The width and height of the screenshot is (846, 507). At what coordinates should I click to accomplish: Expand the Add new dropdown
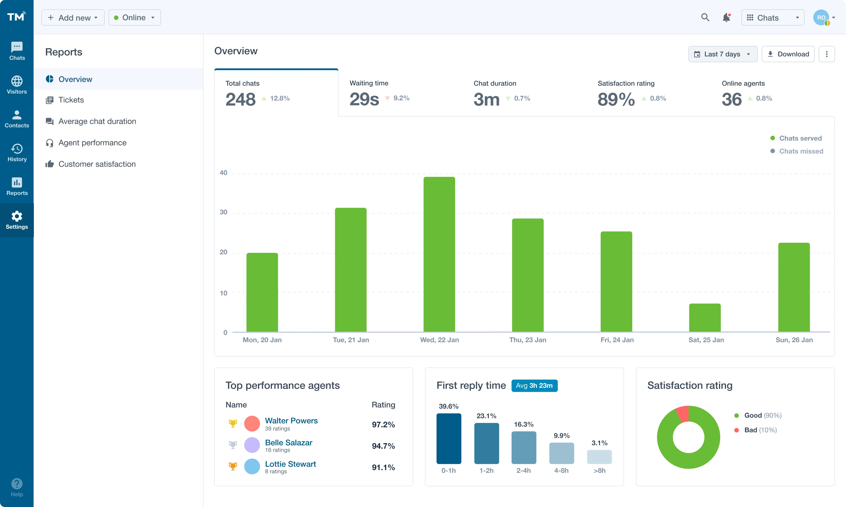[x=73, y=17]
